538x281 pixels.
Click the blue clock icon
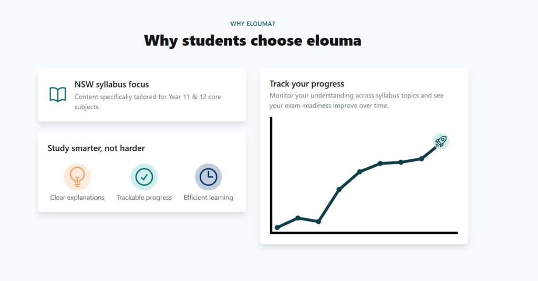tap(208, 177)
